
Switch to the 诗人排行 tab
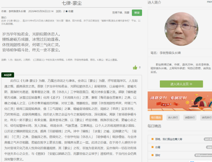(x=173, y=118)
